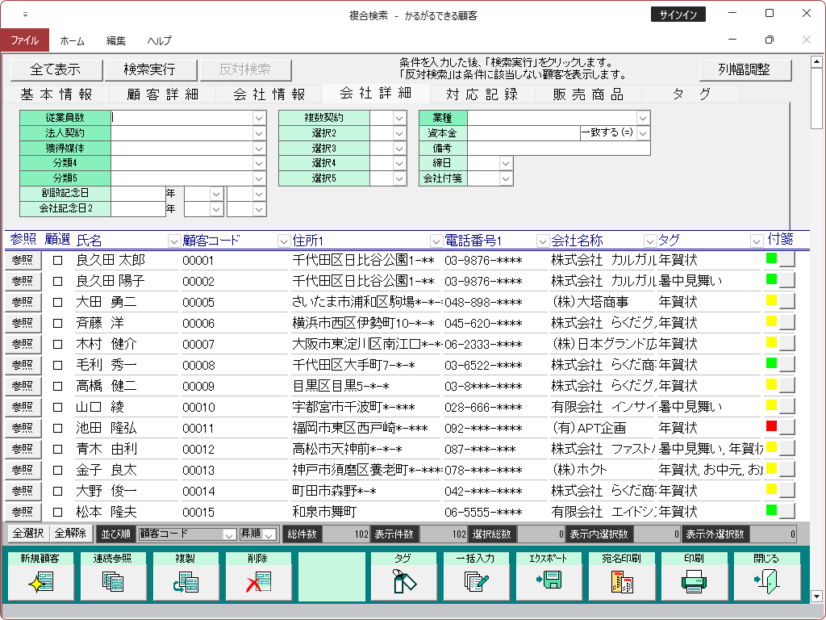Click the エクスポート export icon button
826x620 pixels.
pyautogui.click(x=549, y=581)
